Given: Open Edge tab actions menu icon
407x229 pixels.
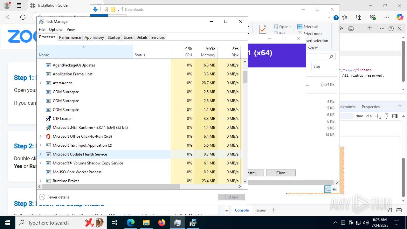Looking at the screenshot, I should click(x=19, y=5).
